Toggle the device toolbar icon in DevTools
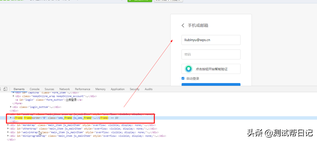Viewport: 317px width, 141px height. [x=5, y=89]
